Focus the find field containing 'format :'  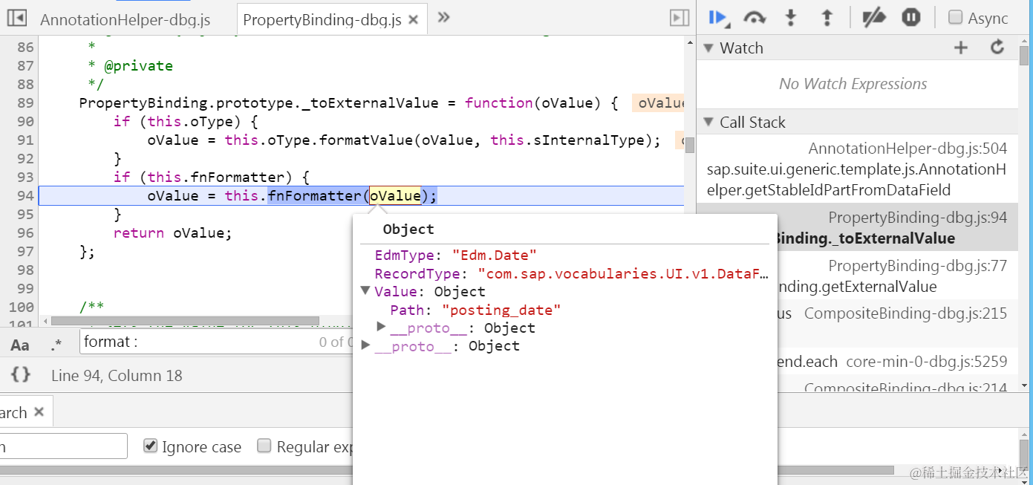215,342
